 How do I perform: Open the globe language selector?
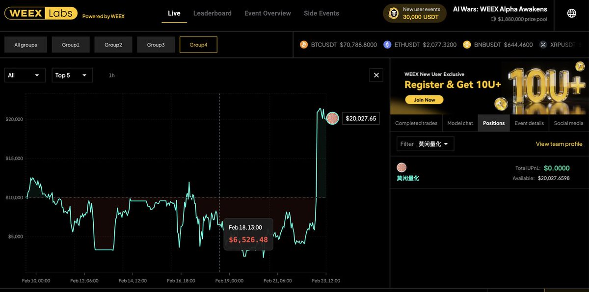pos(572,13)
